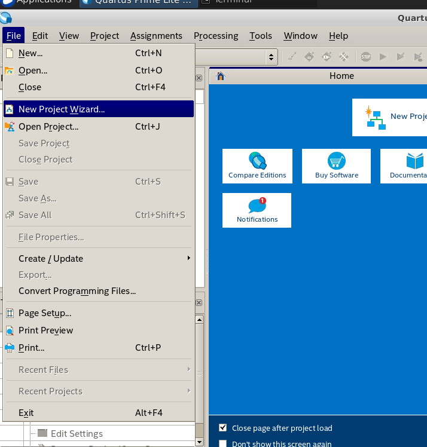The width and height of the screenshot is (427, 447).
Task: Open the Applications menu in top panel
Action: pos(37,2)
